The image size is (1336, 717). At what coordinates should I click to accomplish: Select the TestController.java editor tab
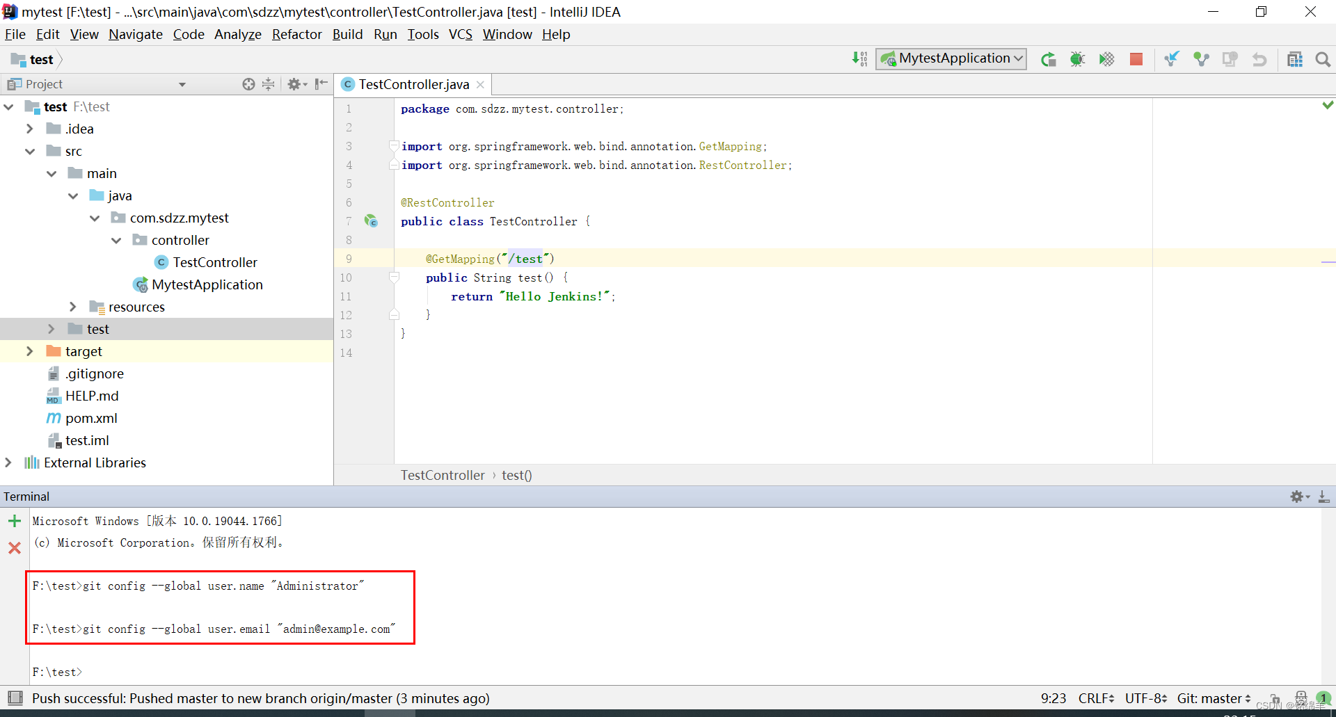tap(414, 85)
